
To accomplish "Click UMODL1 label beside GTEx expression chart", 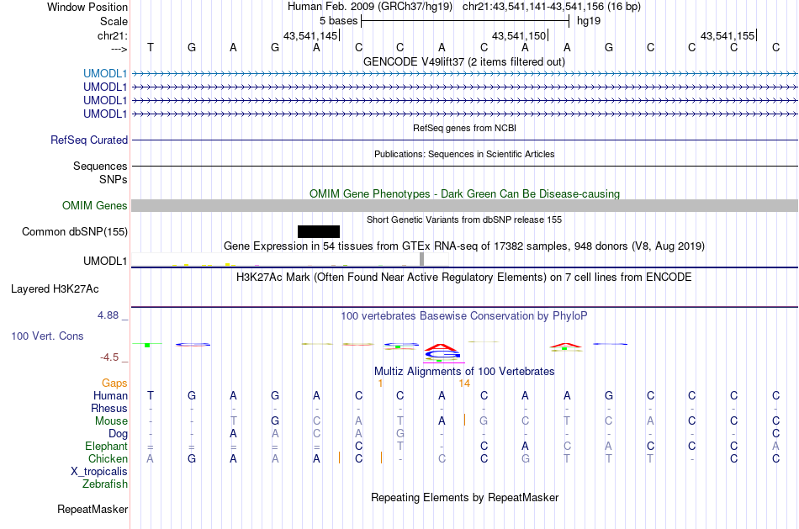I will click(105, 261).
